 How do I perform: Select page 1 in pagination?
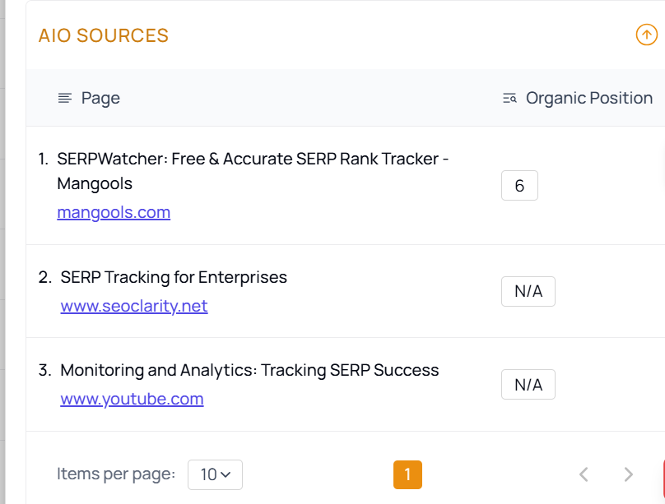coord(407,474)
